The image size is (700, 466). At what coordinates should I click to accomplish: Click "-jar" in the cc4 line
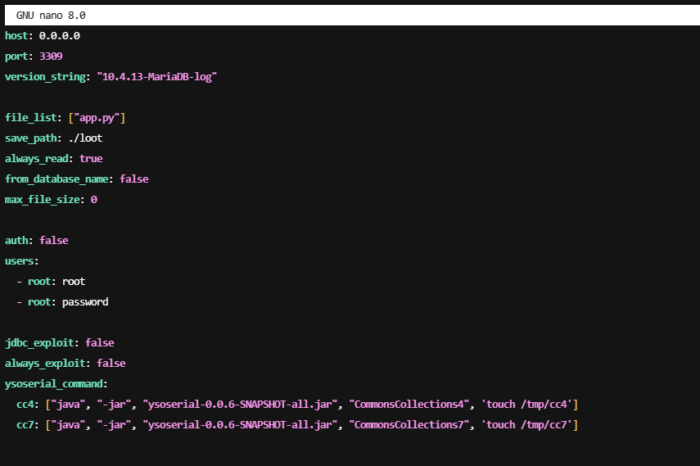pos(115,405)
